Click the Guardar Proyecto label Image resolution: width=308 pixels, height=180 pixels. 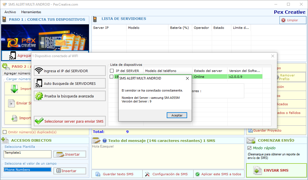tap(267, 130)
